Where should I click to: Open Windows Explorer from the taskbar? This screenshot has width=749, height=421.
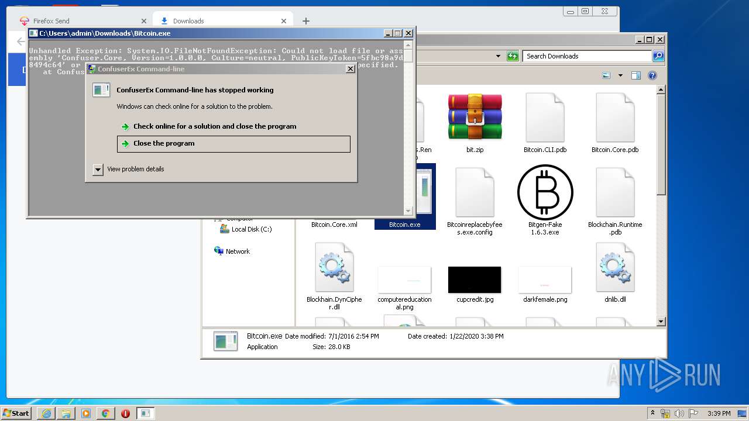(x=66, y=413)
